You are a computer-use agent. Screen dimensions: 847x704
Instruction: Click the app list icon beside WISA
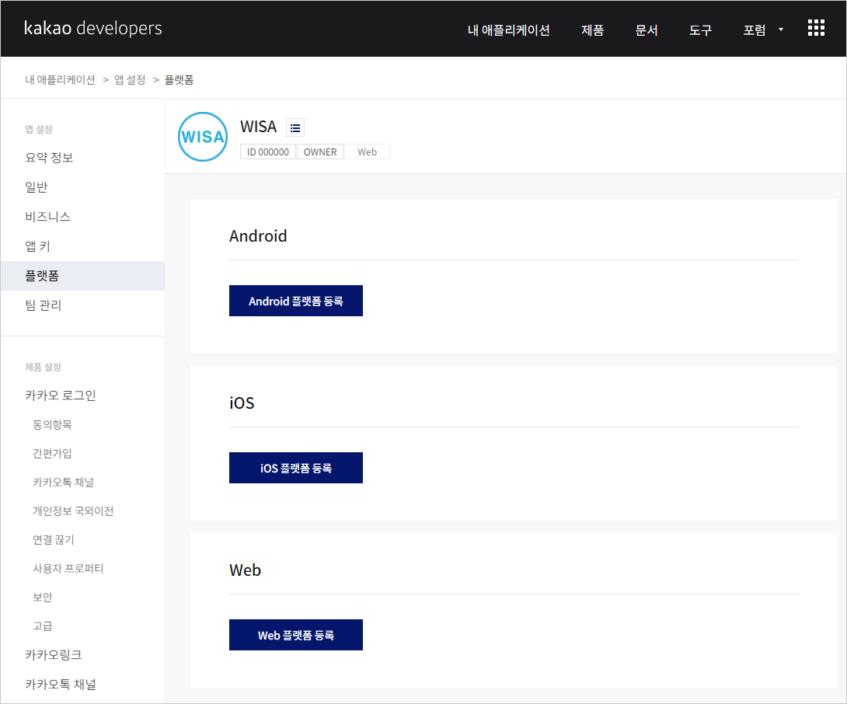pyautogui.click(x=295, y=127)
